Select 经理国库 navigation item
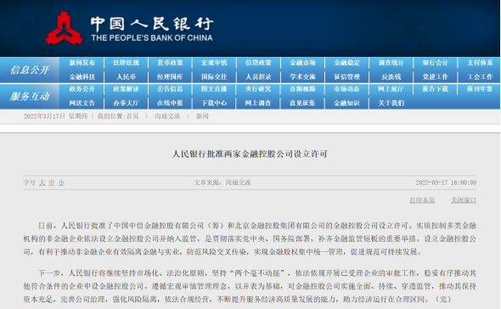The height and width of the screenshot is (309, 501). (x=170, y=76)
